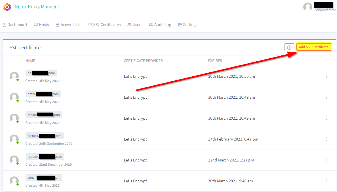The width and height of the screenshot is (337, 192).
Task: Click the CERTIFICATE PROVIDER column header
Action: coord(143,61)
